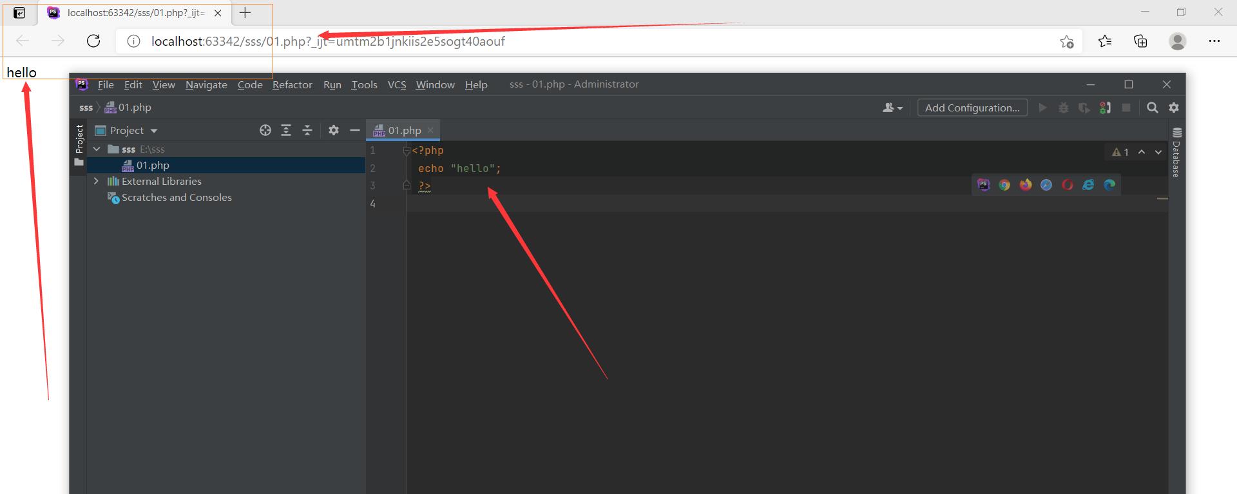Toggle Project tool window side tab
This screenshot has width=1237, height=494.
tap(79, 146)
